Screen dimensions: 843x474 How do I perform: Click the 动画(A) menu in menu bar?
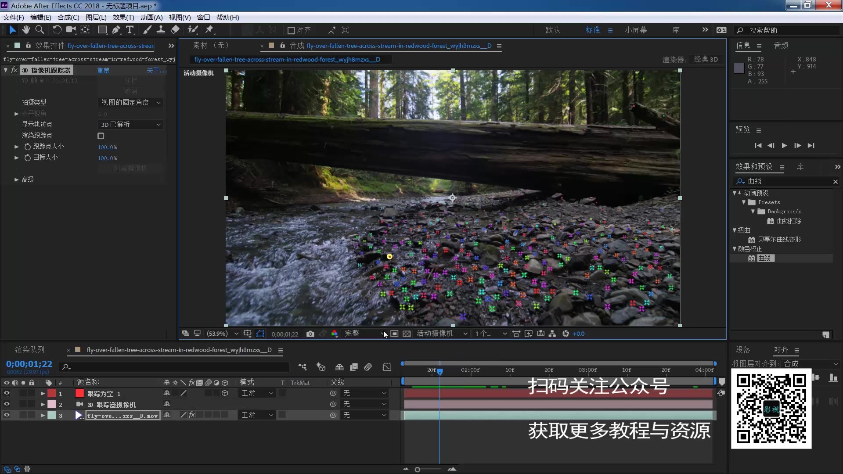coord(151,18)
